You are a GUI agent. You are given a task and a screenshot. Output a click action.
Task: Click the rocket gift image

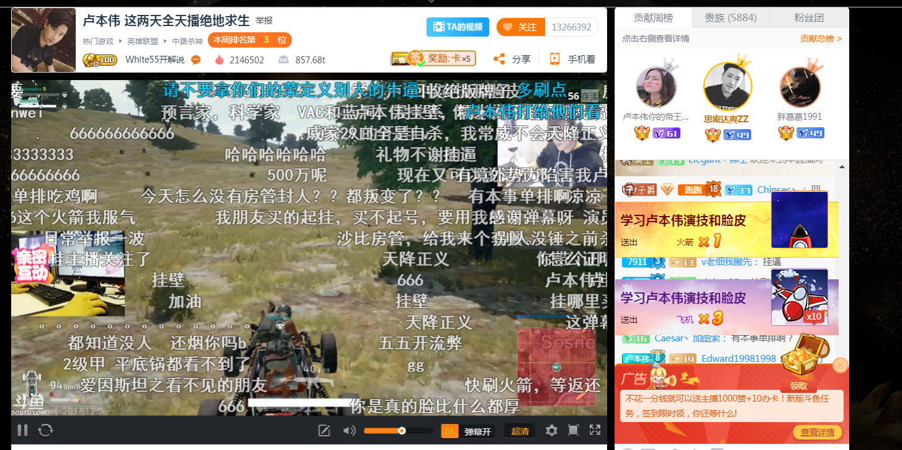tap(799, 220)
